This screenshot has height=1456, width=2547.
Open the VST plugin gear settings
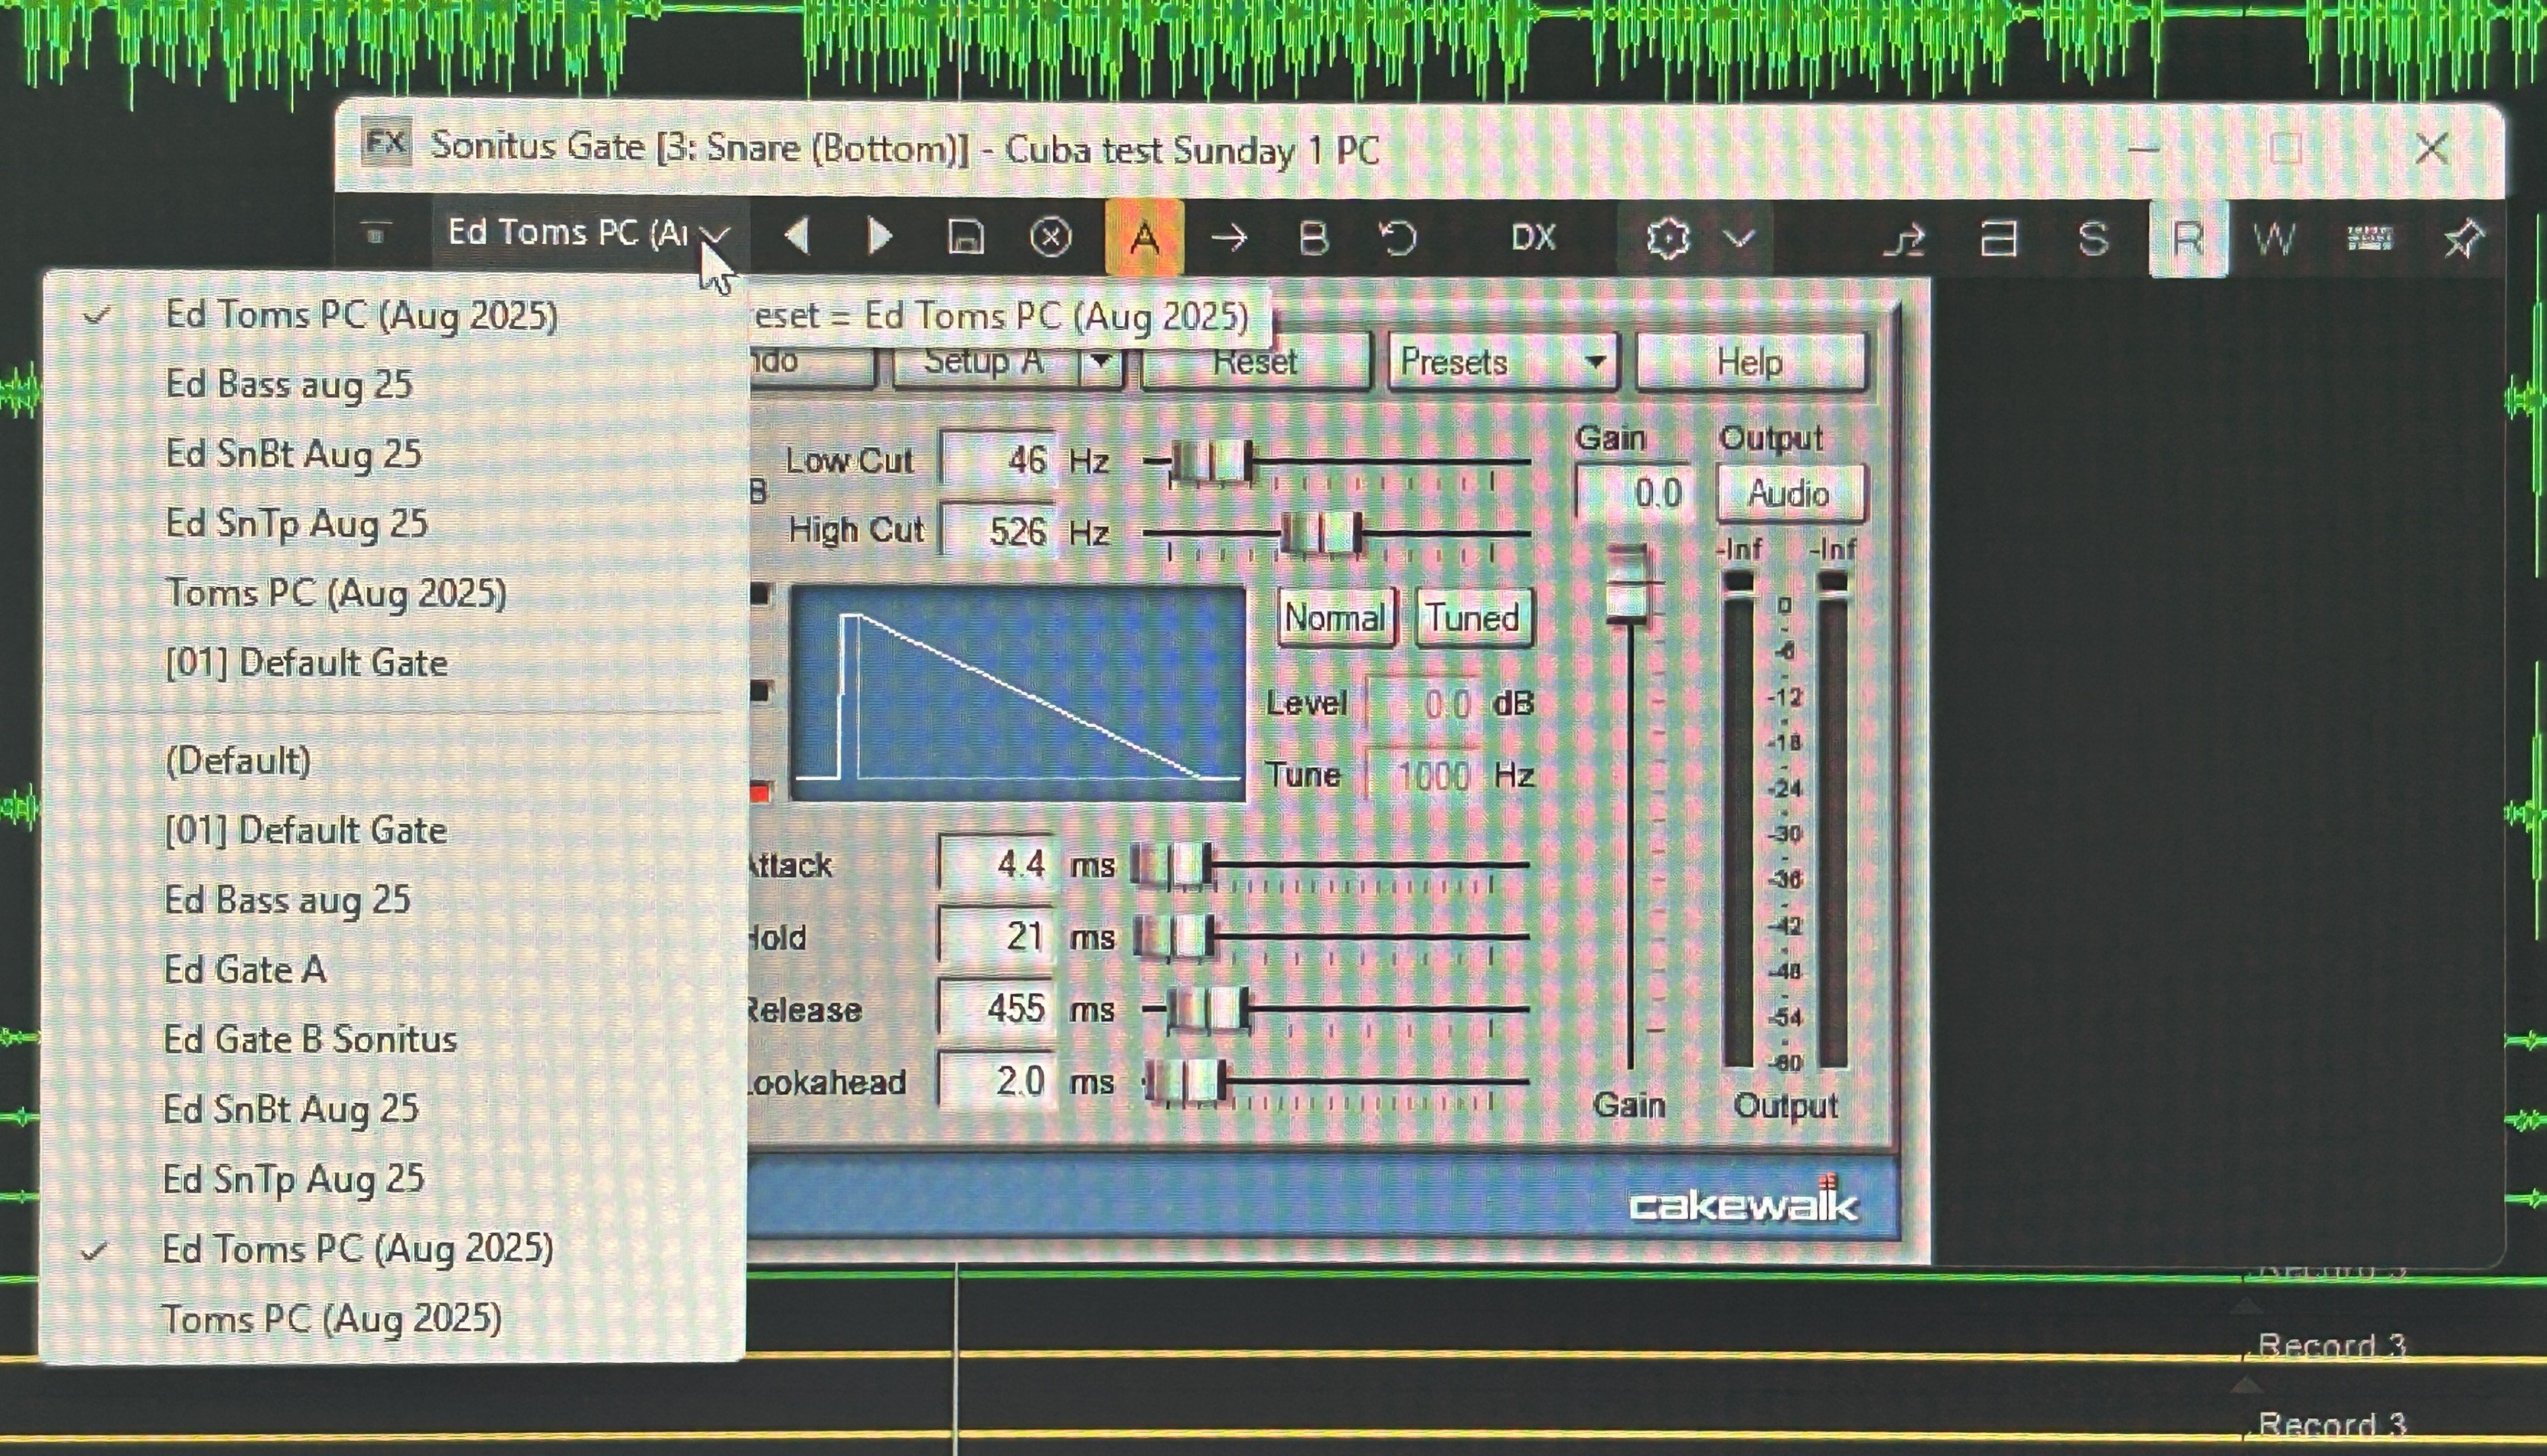tap(1667, 238)
